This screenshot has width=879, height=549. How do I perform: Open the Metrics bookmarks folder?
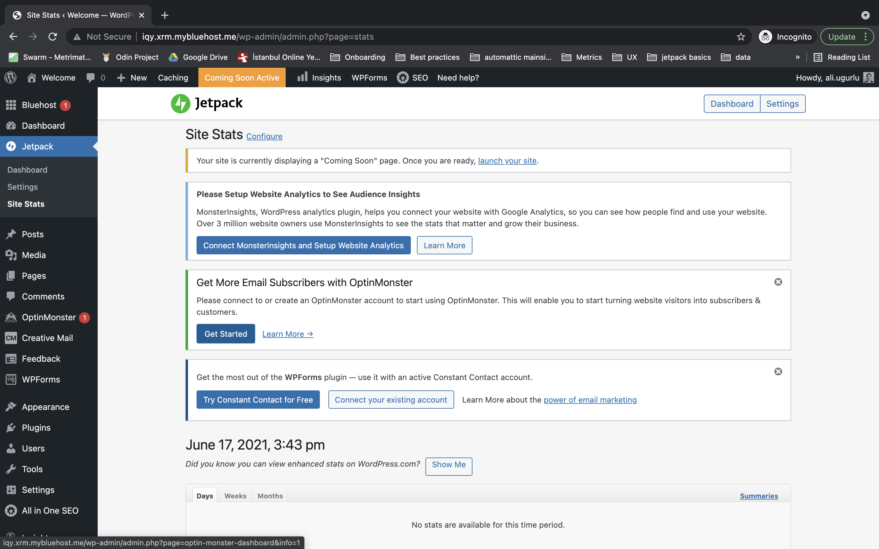(581, 57)
